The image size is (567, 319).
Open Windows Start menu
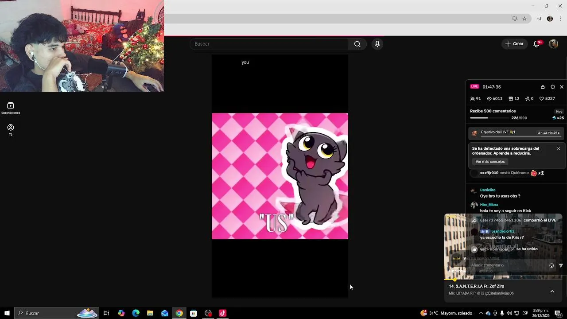(7, 313)
